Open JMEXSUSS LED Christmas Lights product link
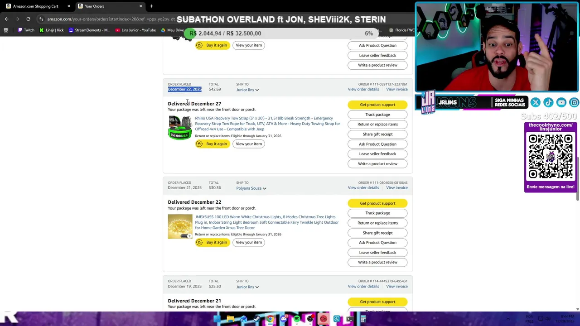 267,222
